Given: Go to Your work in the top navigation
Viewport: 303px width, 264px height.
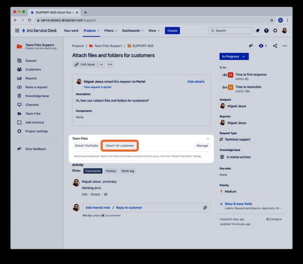Looking at the screenshot, I should point(71,30).
